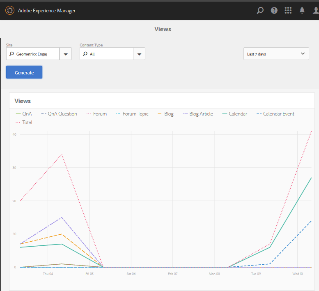Expand the Site dropdown arrow
The height and width of the screenshot is (291, 319).
(66, 54)
